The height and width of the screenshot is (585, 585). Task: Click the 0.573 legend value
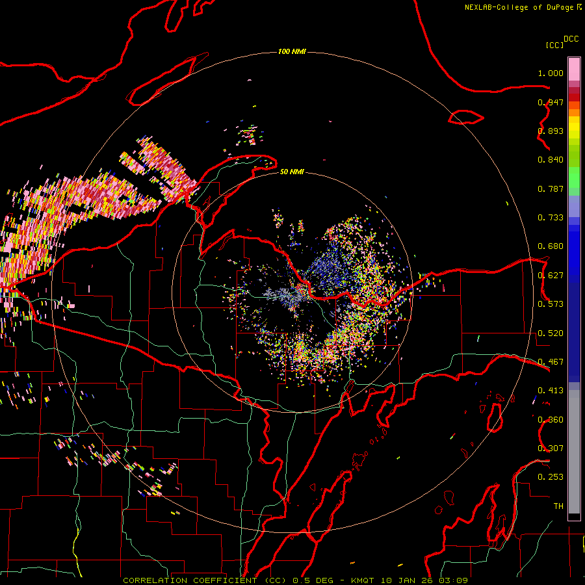[551, 304]
